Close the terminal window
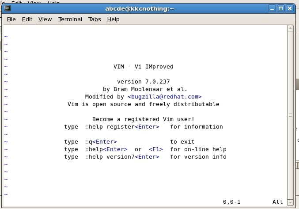 [290, 8]
